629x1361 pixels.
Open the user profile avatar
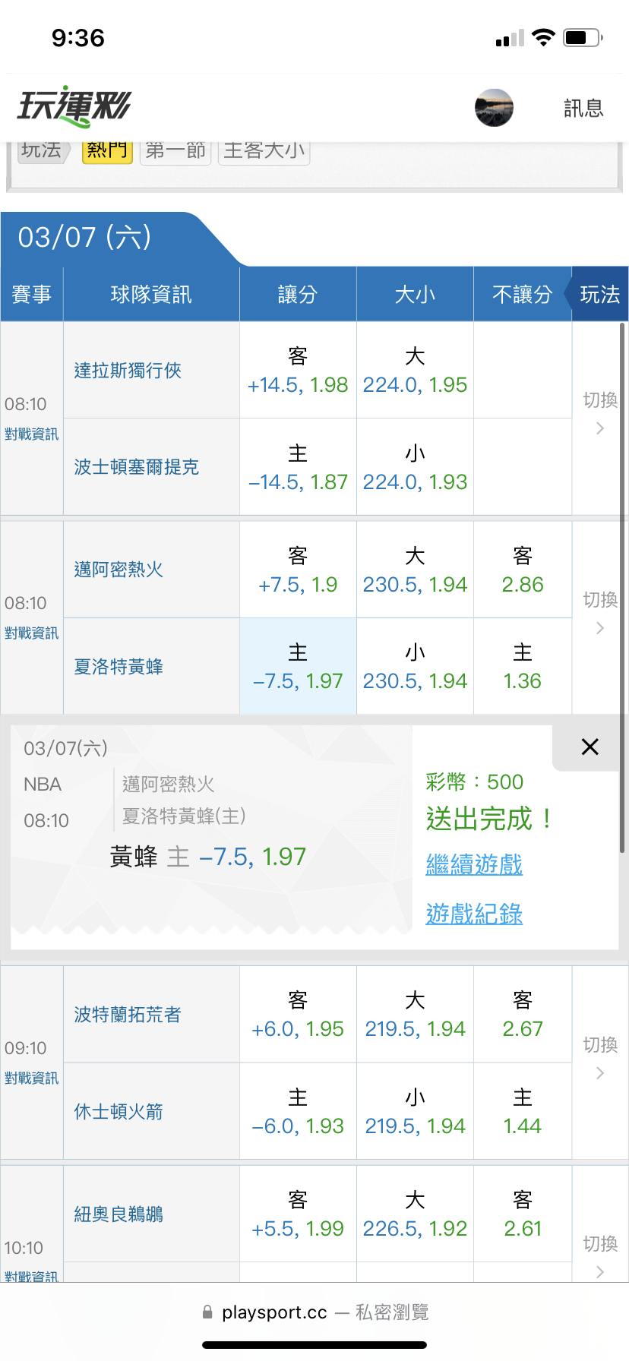click(x=494, y=107)
